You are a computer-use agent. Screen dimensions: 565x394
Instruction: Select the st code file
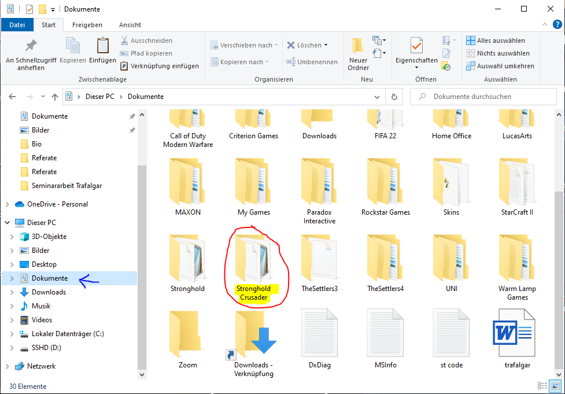click(x=452, y=338)
